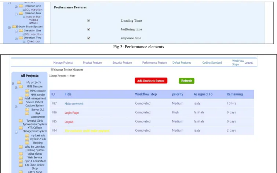The width and height of the screenshot is (277, 173).
Task: Click the story ID 187 cell
Action: pyautogui.click(x=54, y=103)
